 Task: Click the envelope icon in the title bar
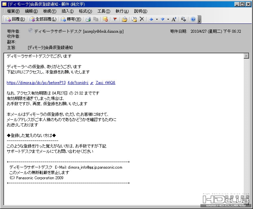pos(4,4)
